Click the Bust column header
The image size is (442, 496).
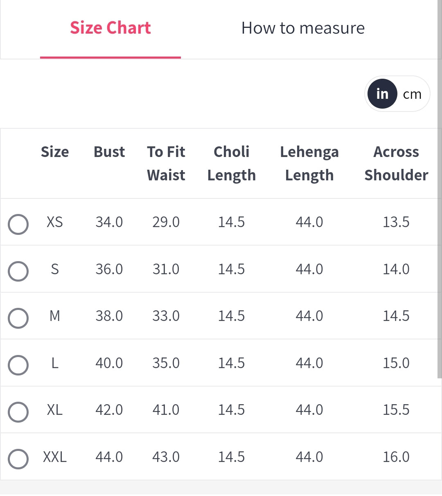(109, 152)
